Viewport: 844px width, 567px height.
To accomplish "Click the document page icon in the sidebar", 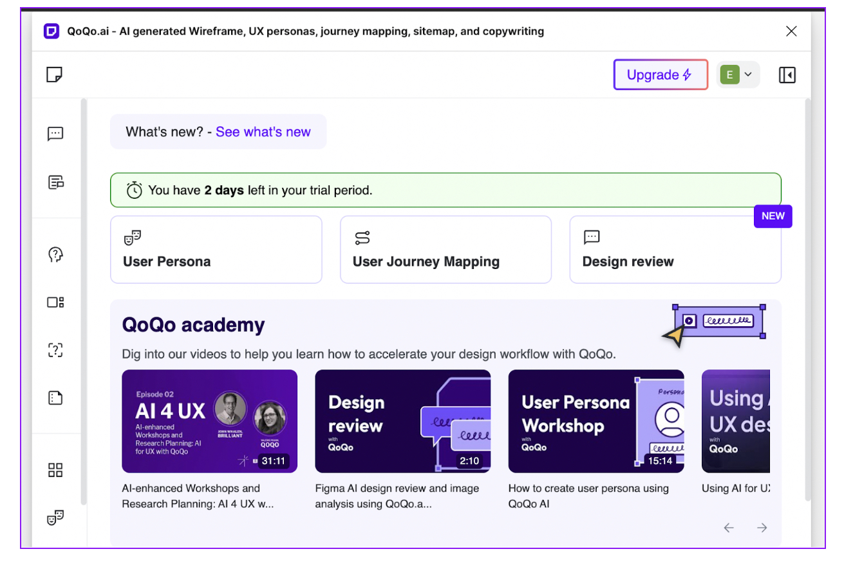I will coord(55,397).
